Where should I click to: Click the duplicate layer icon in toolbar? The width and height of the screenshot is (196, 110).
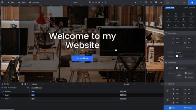pyautogui.click(x=90, y=2)
